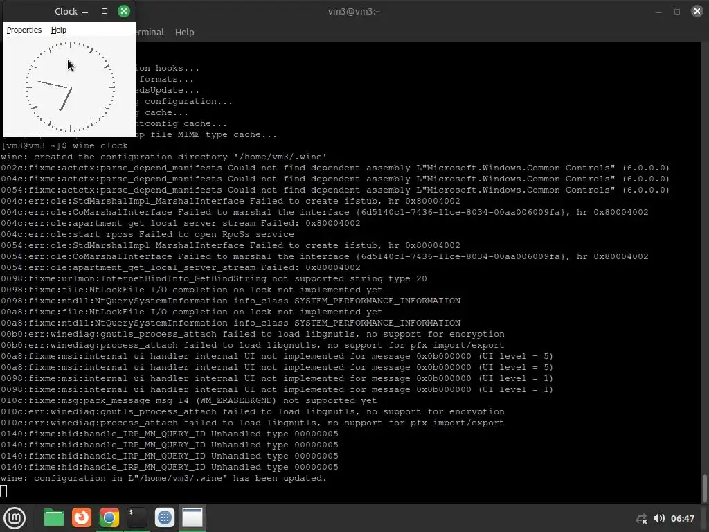Open Google Chrome from the taskbar
709x532 pixels.
tap(109, 517)
